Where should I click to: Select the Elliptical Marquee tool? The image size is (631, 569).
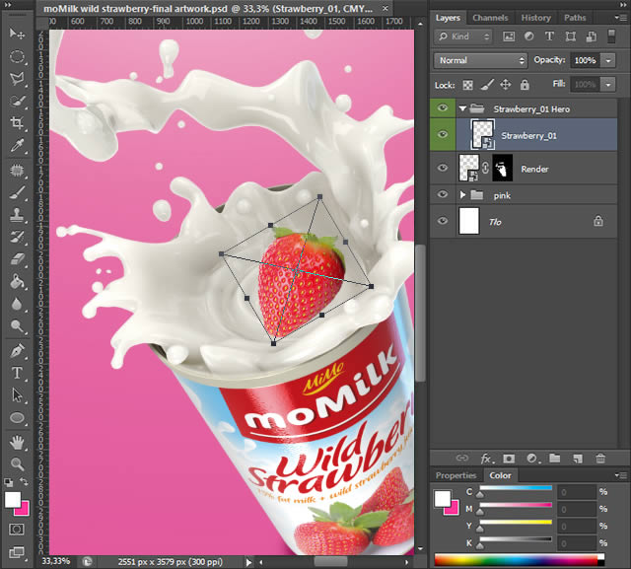pyautogui.click(x=17, y=56)
